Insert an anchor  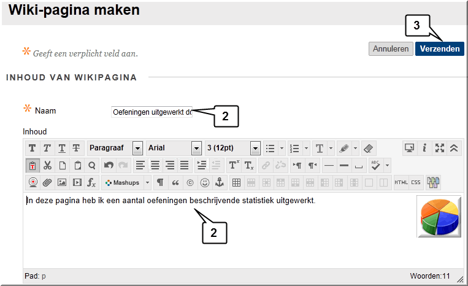(x=220, y=182)
